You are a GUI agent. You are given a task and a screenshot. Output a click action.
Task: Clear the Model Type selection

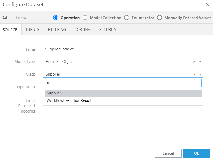(194, 62)
